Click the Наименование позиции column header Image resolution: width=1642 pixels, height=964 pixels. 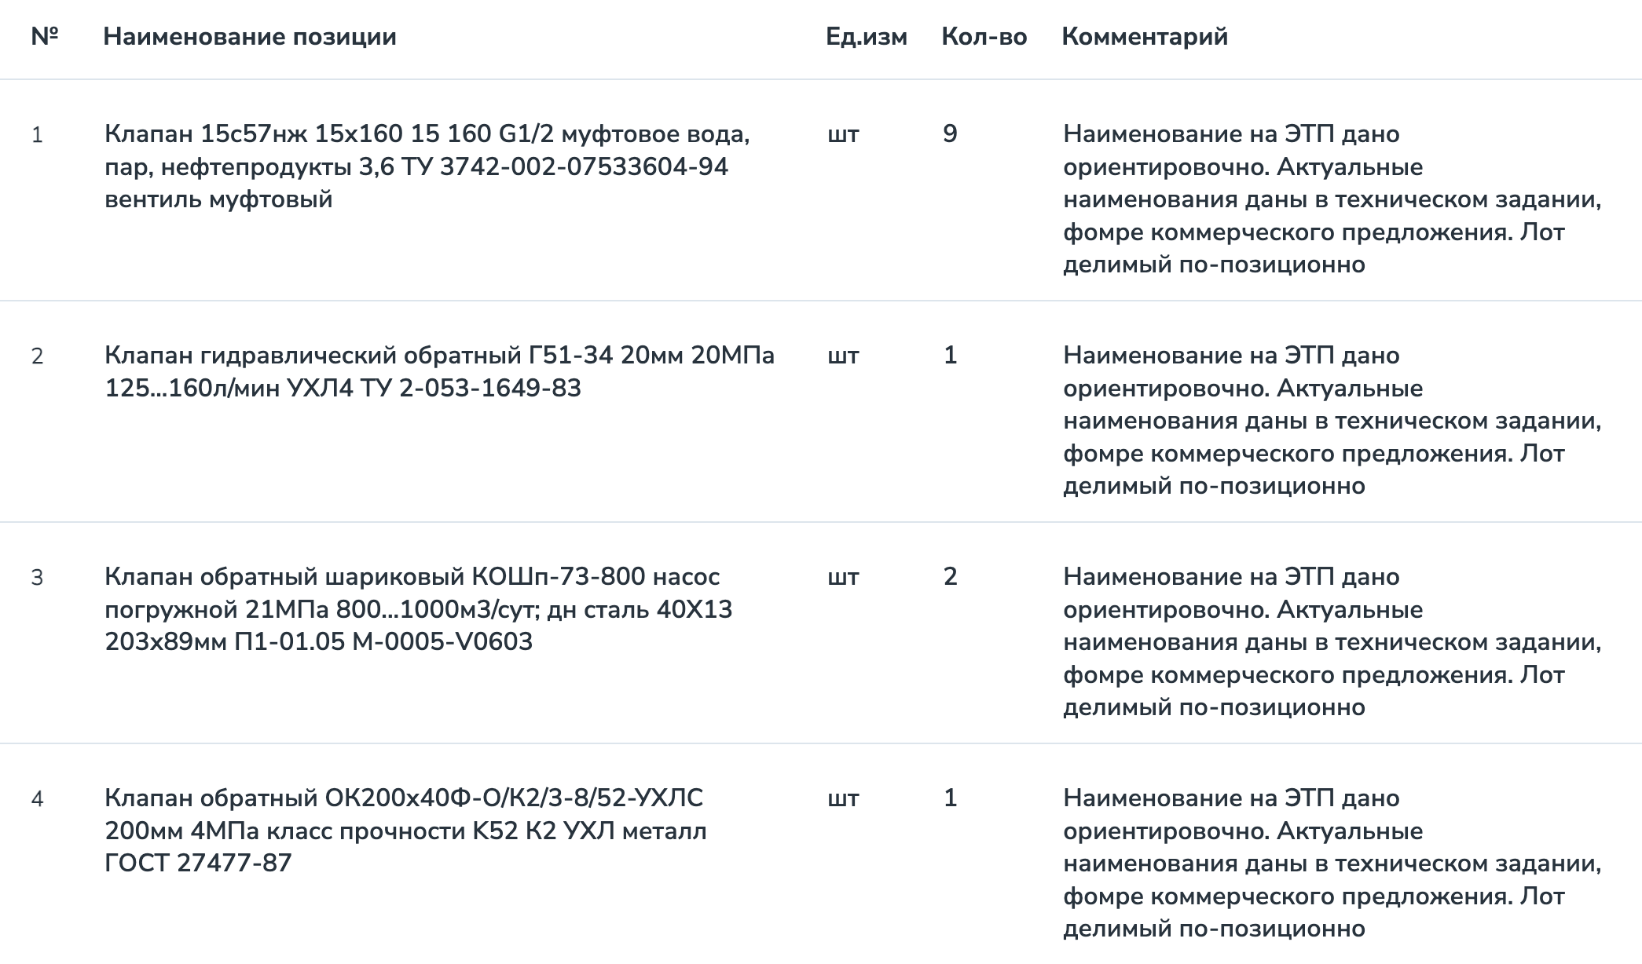(x=250, y=37)
